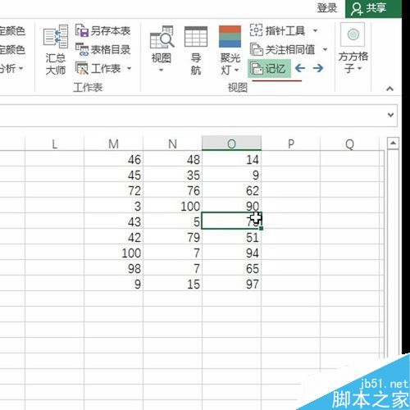Select cell with value 35
The image size is (410, 410).
click(172, 175)
